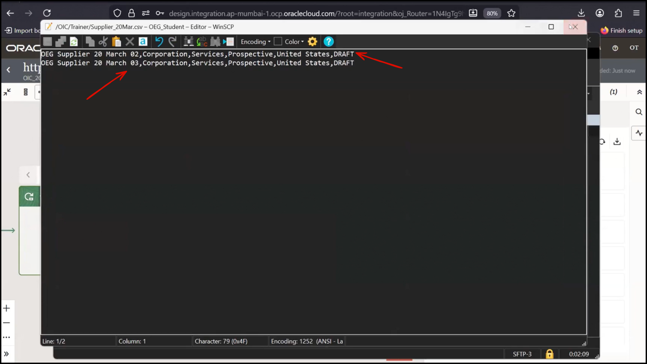Click the (x) variables icon in Oracle
647x364 pixels.
click(613, 92)
